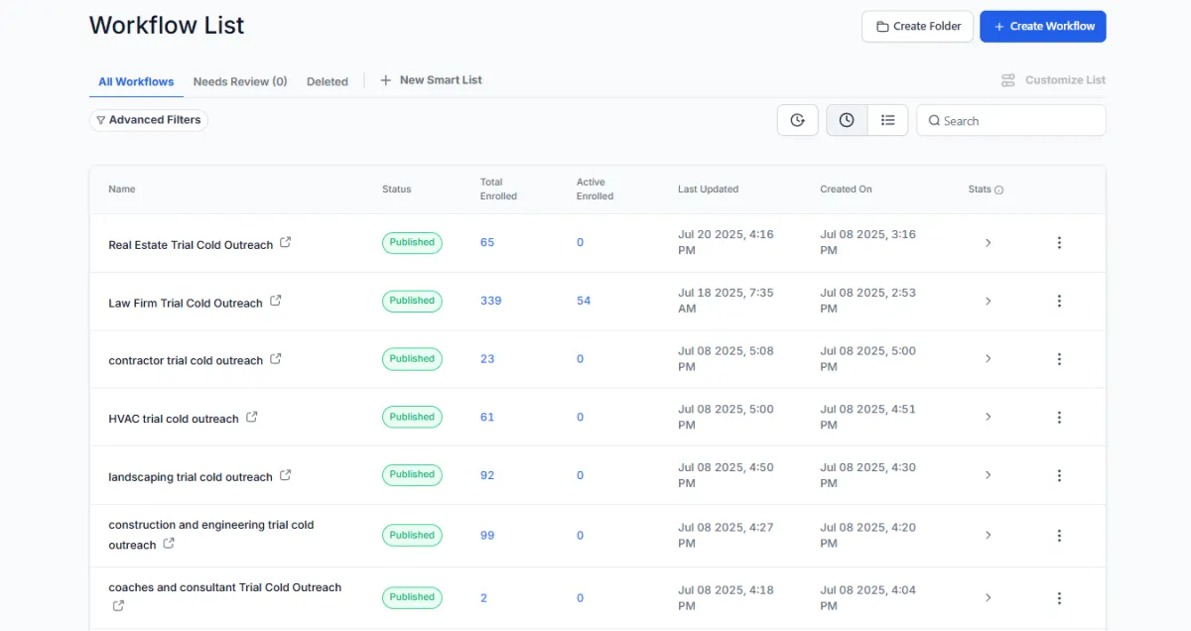This screenshot has height=631, width=1191.
Task: Click Published badge on Law Firm Trial row
Action: click(x=412, y=301)
